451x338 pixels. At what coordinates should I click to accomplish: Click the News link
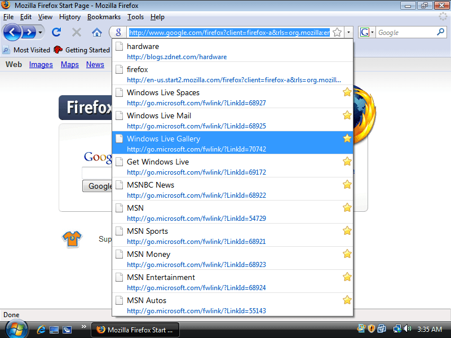[95, 64]
